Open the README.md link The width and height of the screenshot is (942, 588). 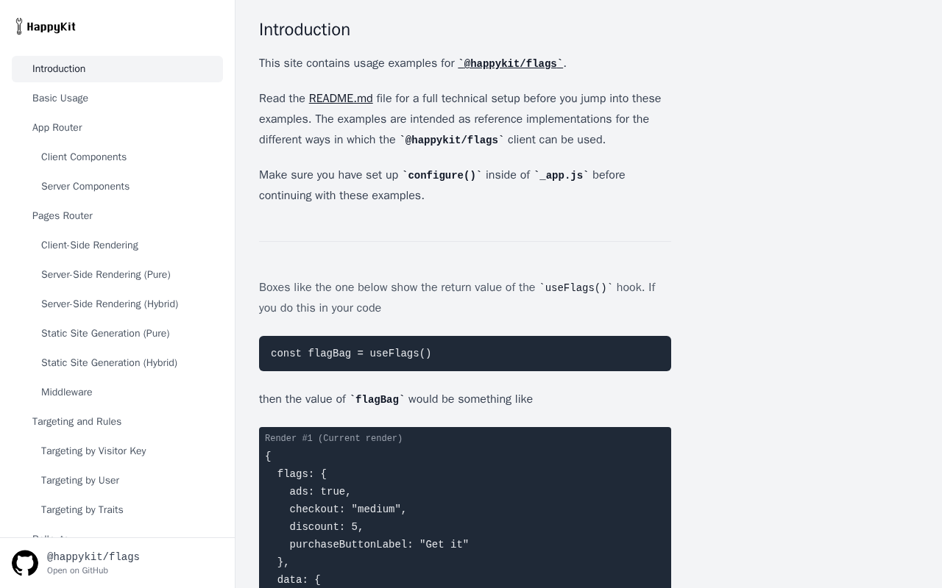[341, 98]
